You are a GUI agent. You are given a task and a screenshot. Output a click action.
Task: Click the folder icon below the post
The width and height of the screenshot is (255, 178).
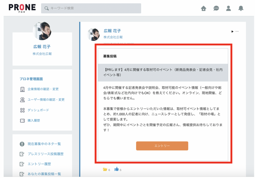(105, 169)
